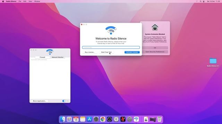The height and width of the screenshot is (124, 222).
Task: Launch Google Chrome from the dock
Action: [103, 119]
